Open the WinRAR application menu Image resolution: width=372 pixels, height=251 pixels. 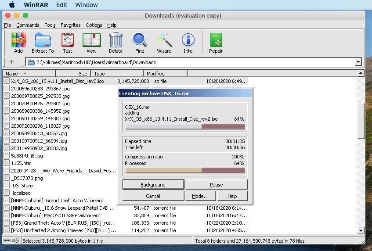pos(36,5)
